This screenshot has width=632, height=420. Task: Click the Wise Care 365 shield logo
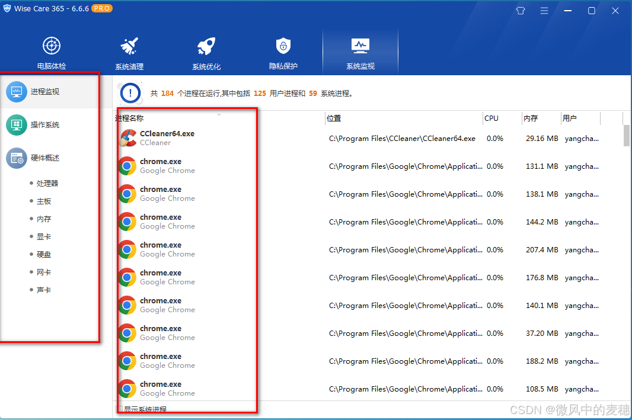(x=7, y=8)
